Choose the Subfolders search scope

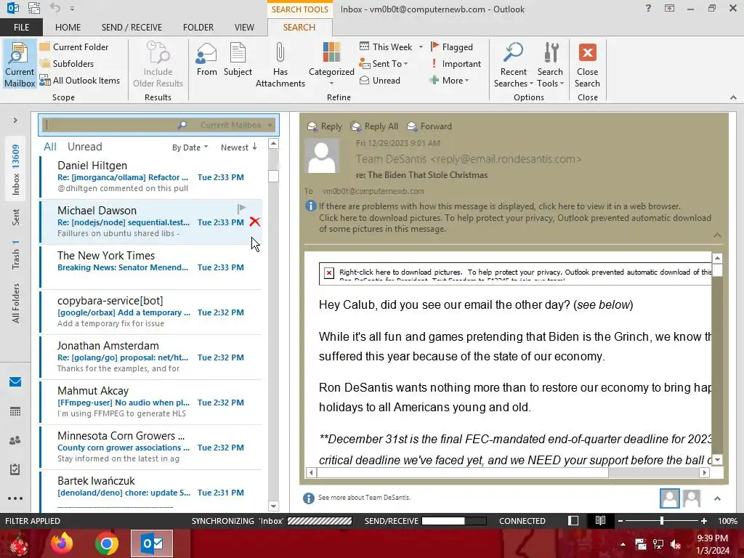coord(66,63)
